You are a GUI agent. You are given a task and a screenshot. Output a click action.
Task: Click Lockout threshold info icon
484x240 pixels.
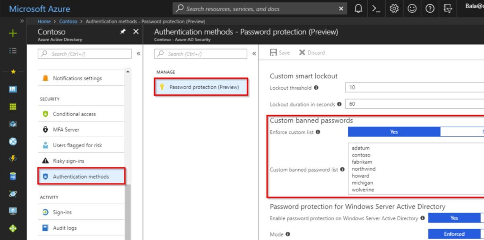coord(316,88)
